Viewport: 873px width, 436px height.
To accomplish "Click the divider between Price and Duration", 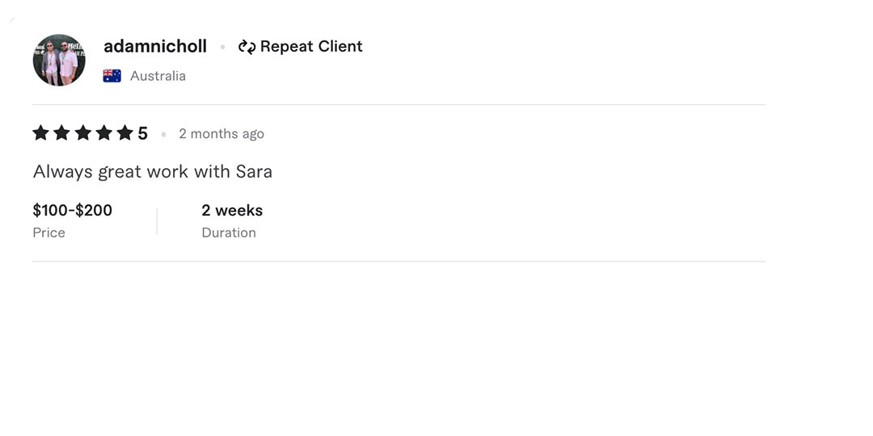I will click(x=157, y=221).
